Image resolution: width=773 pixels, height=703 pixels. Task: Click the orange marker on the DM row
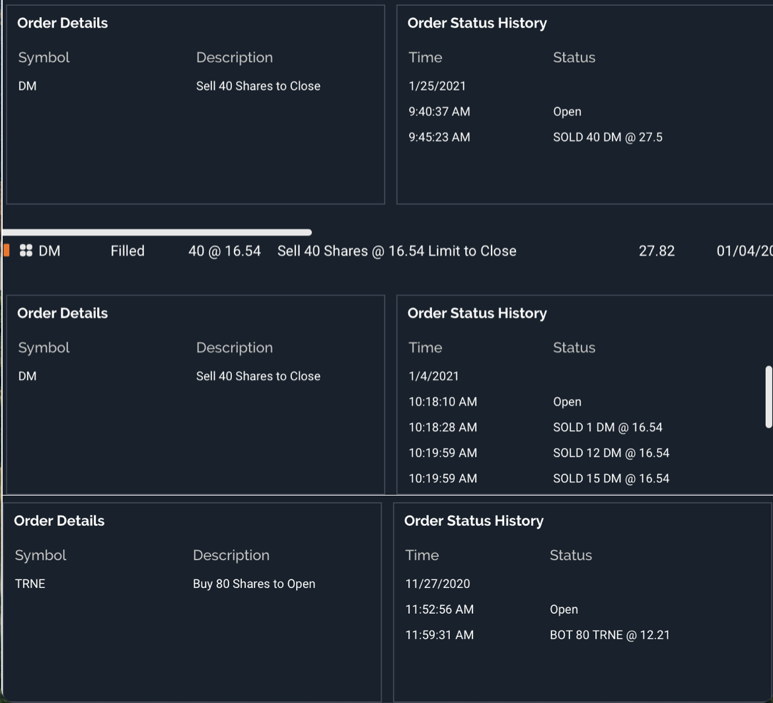(x=7, y=250)
